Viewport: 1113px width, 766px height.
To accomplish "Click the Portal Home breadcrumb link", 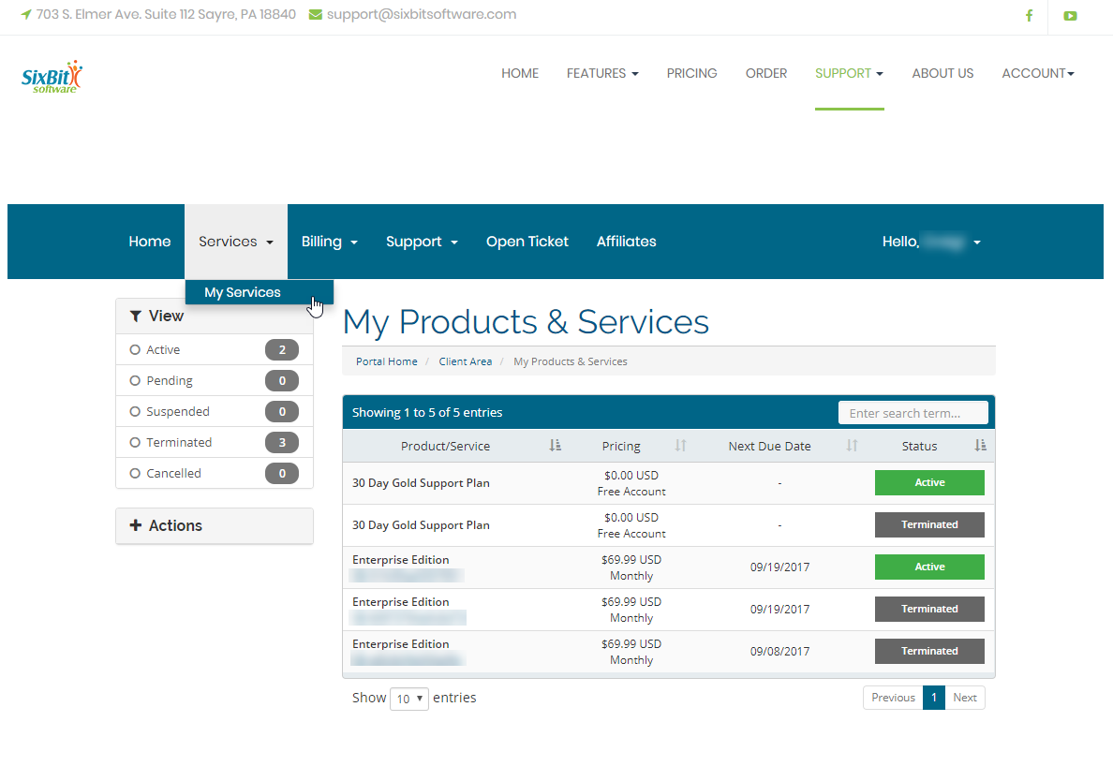I will [387, 361].
